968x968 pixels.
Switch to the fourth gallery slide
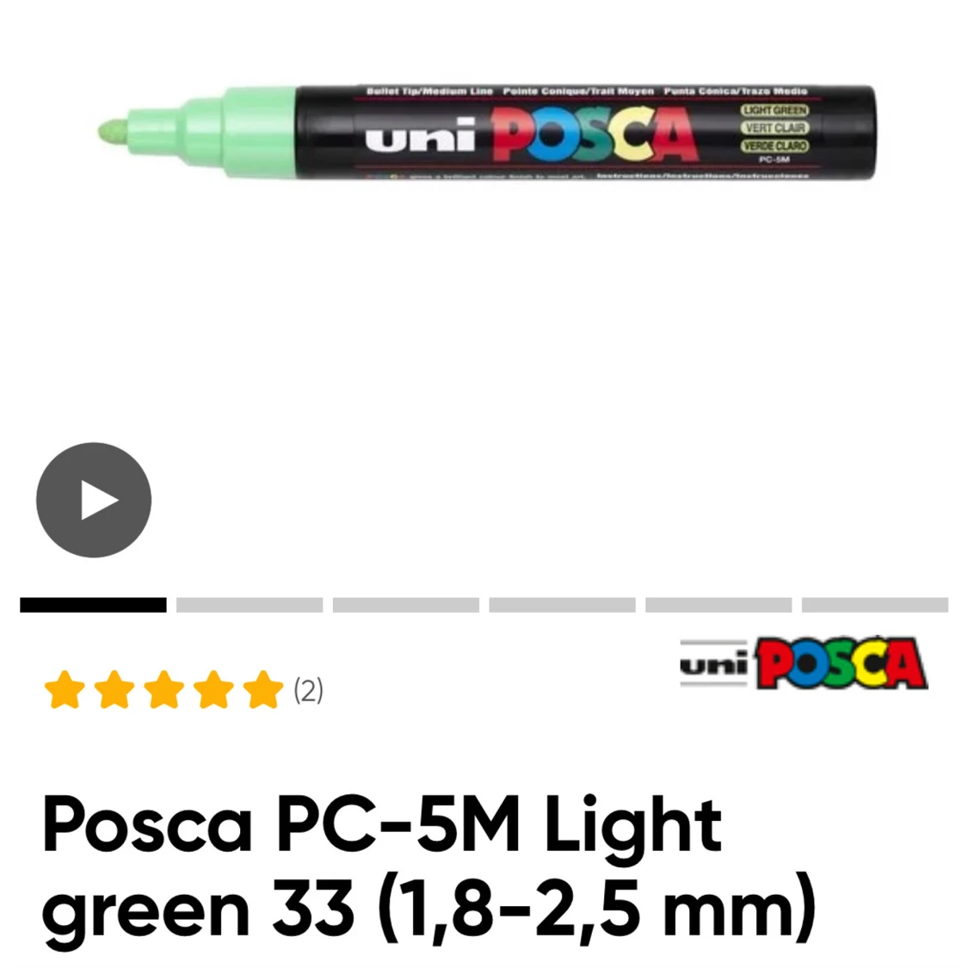[x=563, y=605]
